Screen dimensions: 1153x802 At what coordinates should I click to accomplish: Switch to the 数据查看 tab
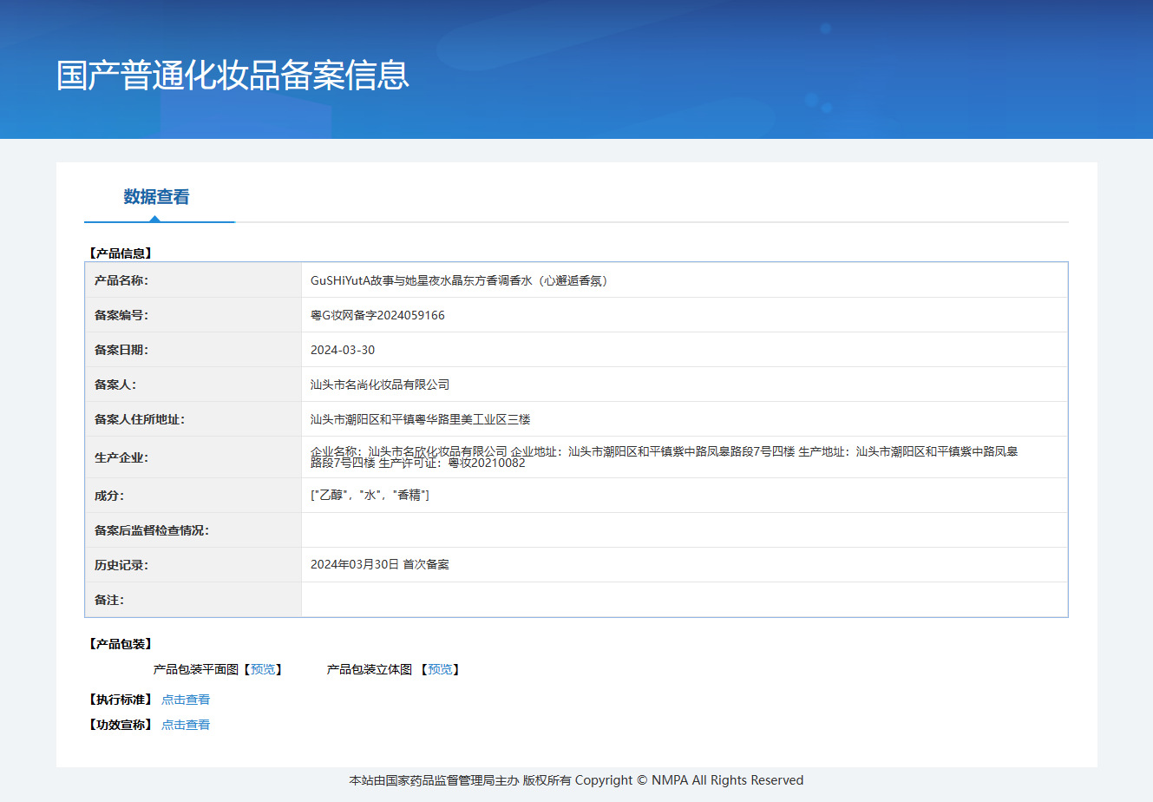pos(156,197)
